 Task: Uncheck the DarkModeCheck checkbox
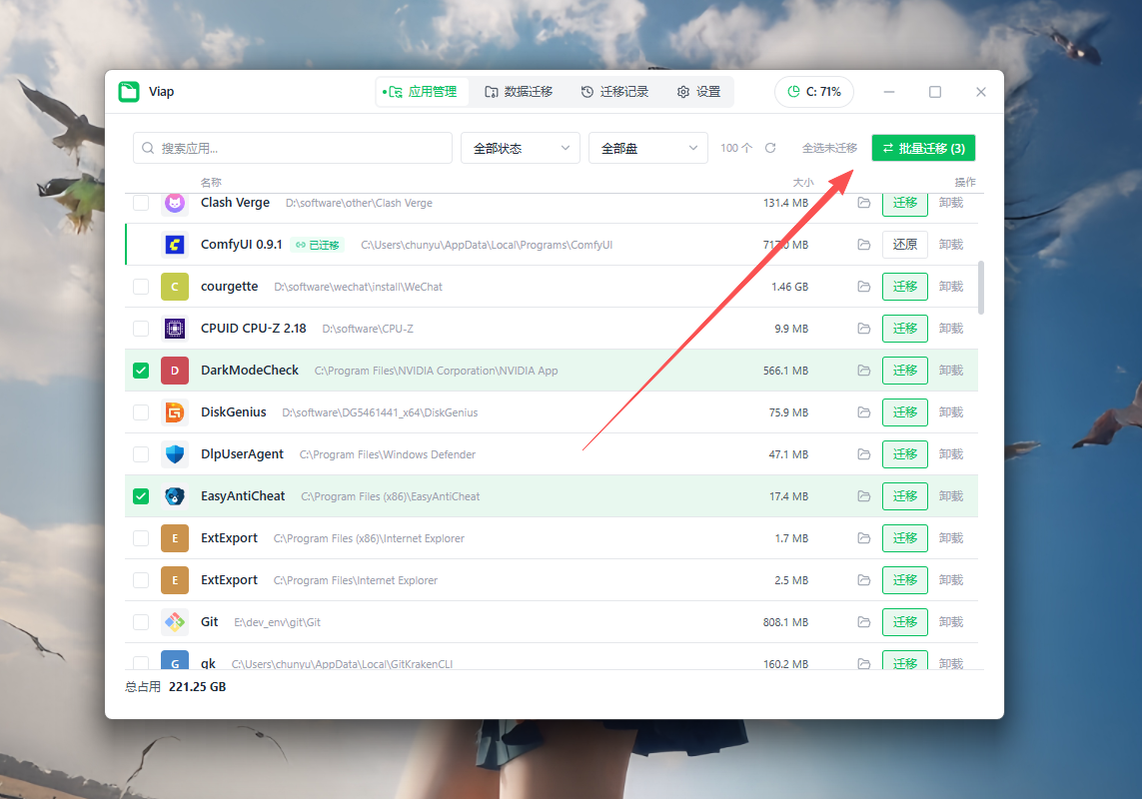141,371
